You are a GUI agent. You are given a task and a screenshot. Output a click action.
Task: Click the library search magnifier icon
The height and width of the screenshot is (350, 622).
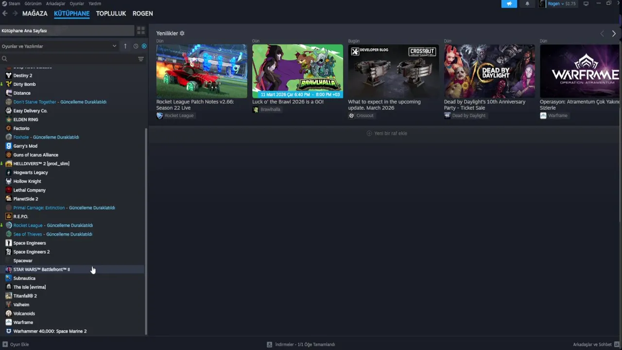coord(4,59)
